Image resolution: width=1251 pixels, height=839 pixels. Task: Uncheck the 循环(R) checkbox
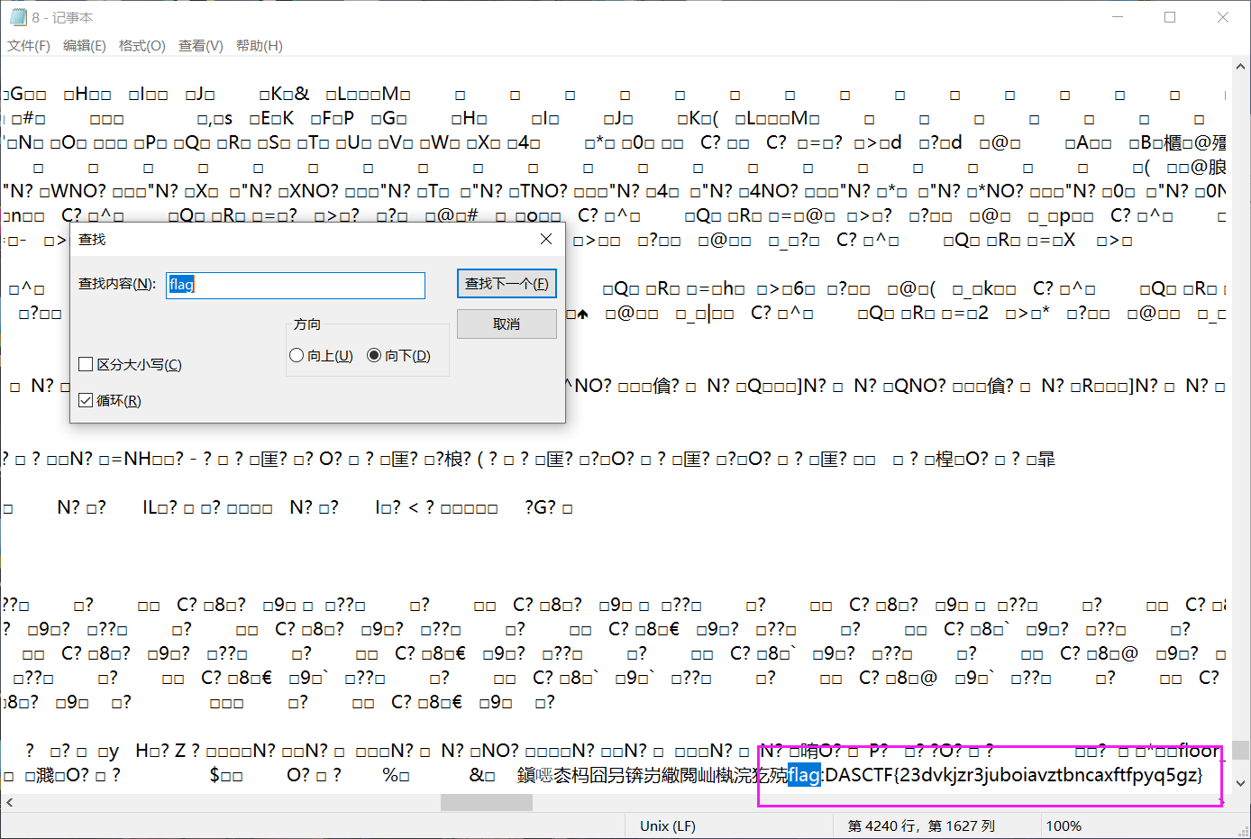point(87,400)
